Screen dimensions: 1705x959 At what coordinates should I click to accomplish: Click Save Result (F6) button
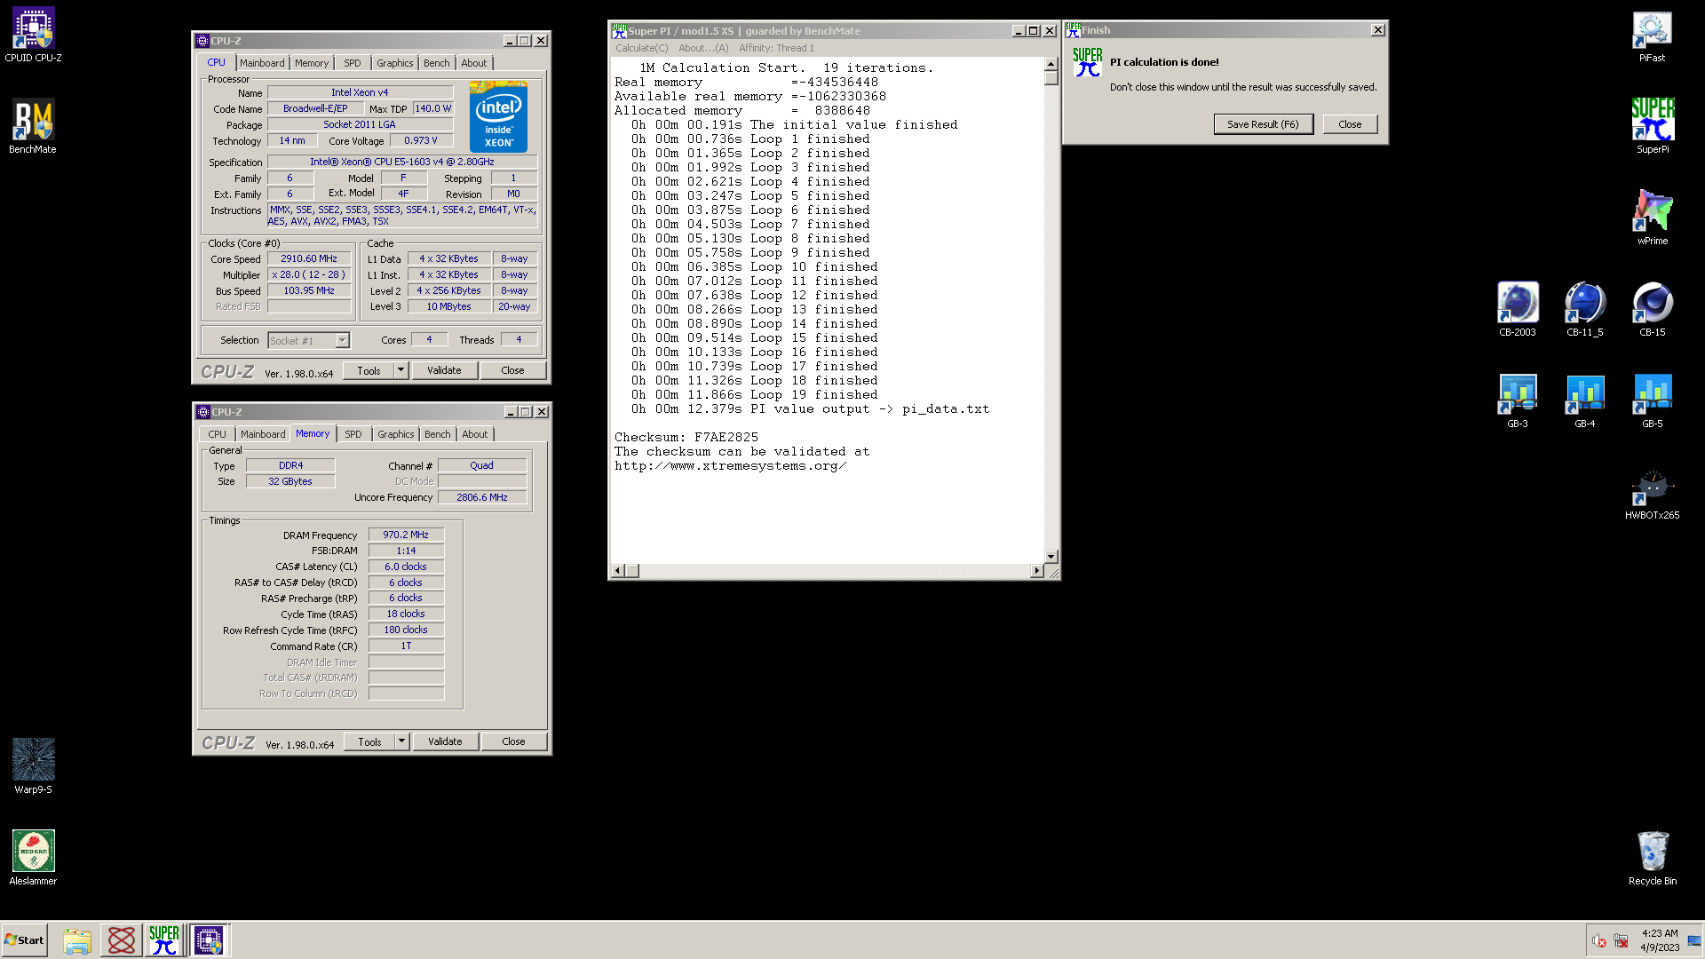click(x=1263, y=124)
